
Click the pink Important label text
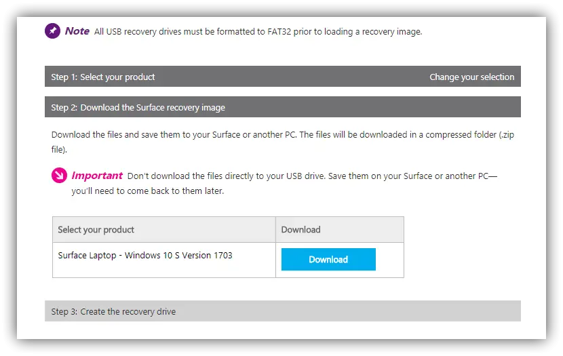97,176
